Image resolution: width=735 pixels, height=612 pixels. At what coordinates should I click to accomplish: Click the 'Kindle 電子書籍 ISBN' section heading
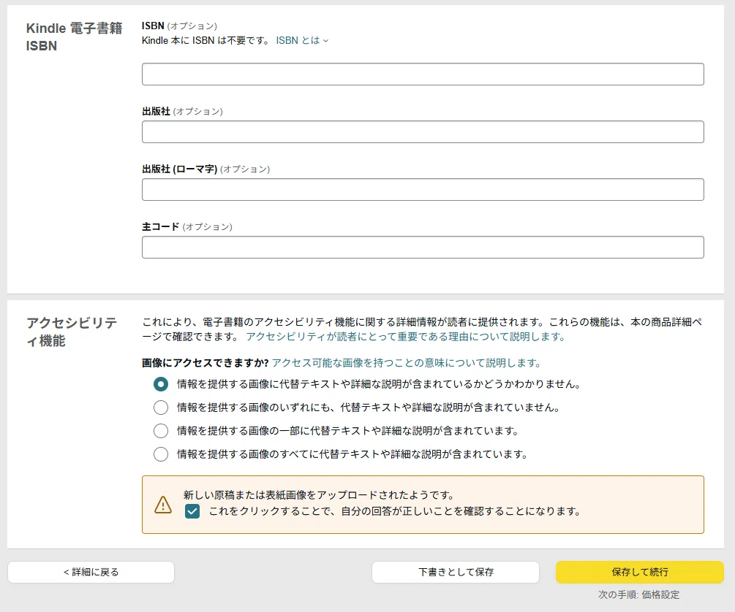tap(74, 37)
